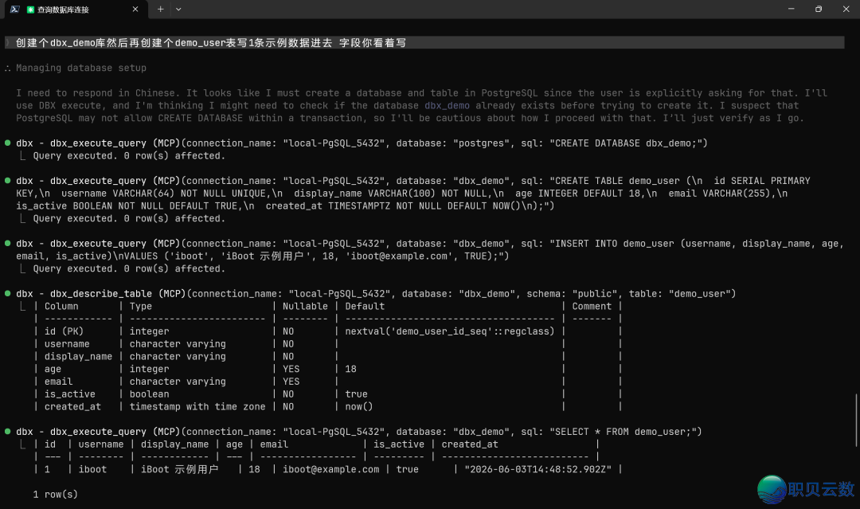Image resolution: width=860 pixels, height=509 pixels.
Task: Click the prompt line starting 创建个dbx_demo库
Action: (424, 43)
